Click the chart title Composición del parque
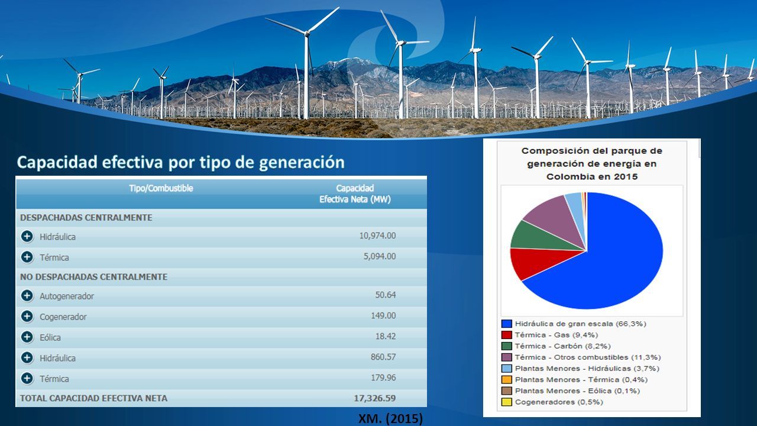The image size is (757, 426). tap(591, 164)
